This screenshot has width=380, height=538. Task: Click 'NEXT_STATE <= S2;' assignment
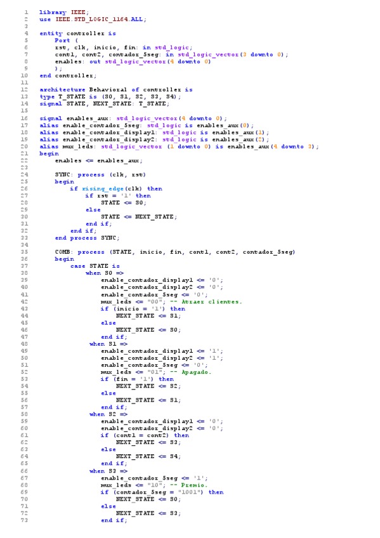click(x=148, y=386)
